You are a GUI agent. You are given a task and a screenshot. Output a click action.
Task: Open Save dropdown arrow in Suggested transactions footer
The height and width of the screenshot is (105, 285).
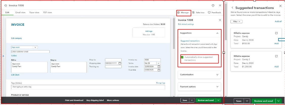click(x=247, y=101)
